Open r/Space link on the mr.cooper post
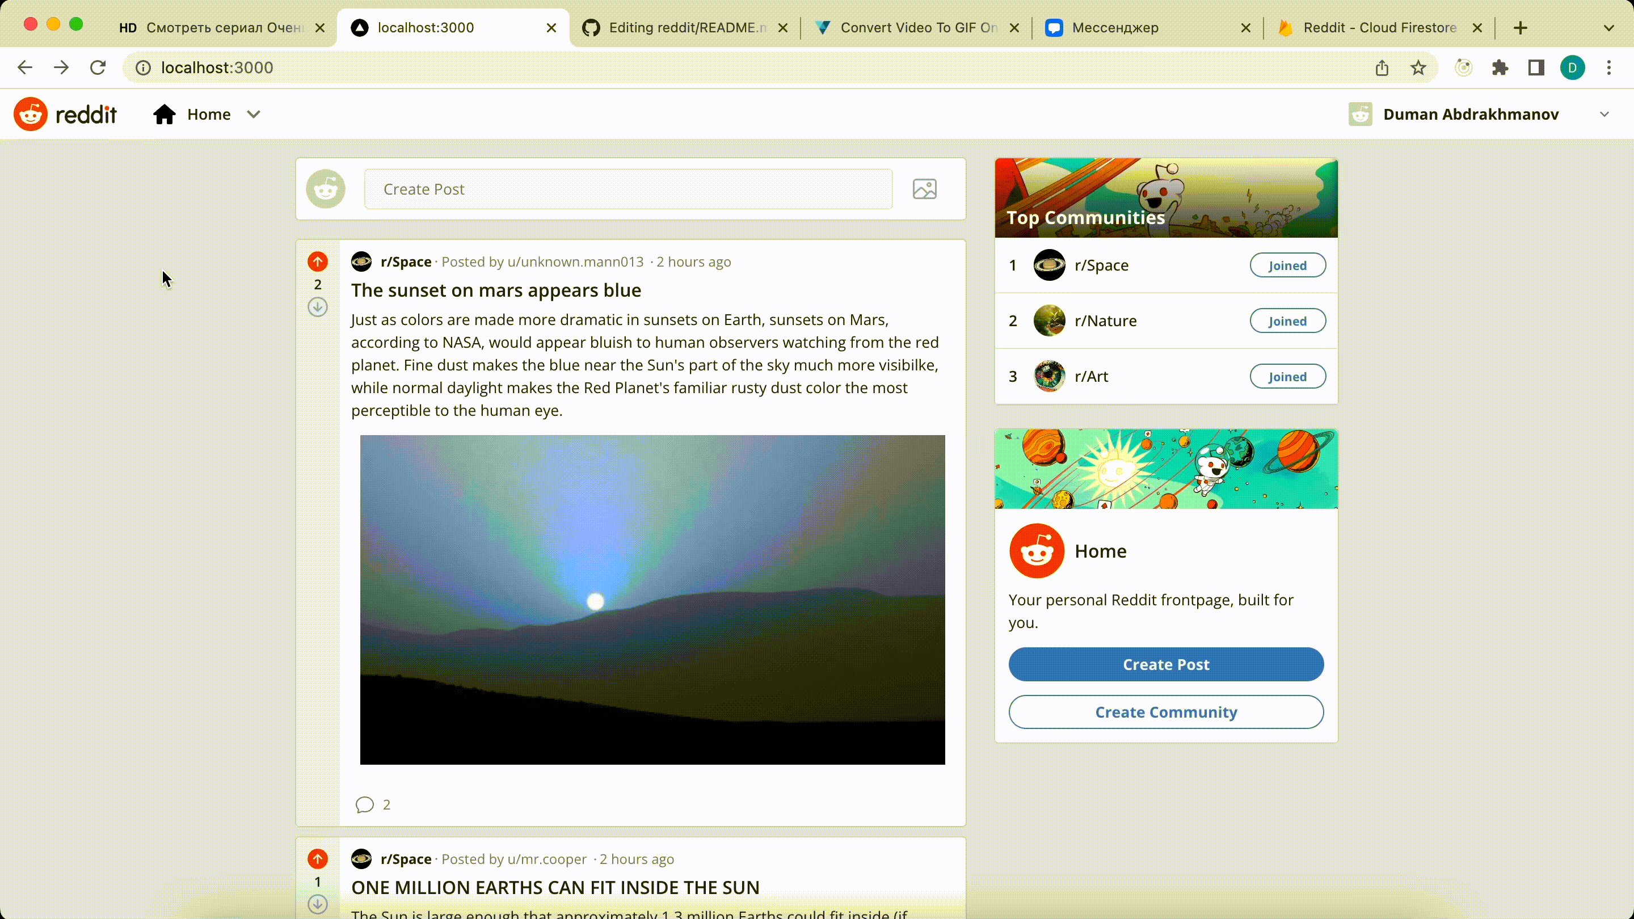 406,859
